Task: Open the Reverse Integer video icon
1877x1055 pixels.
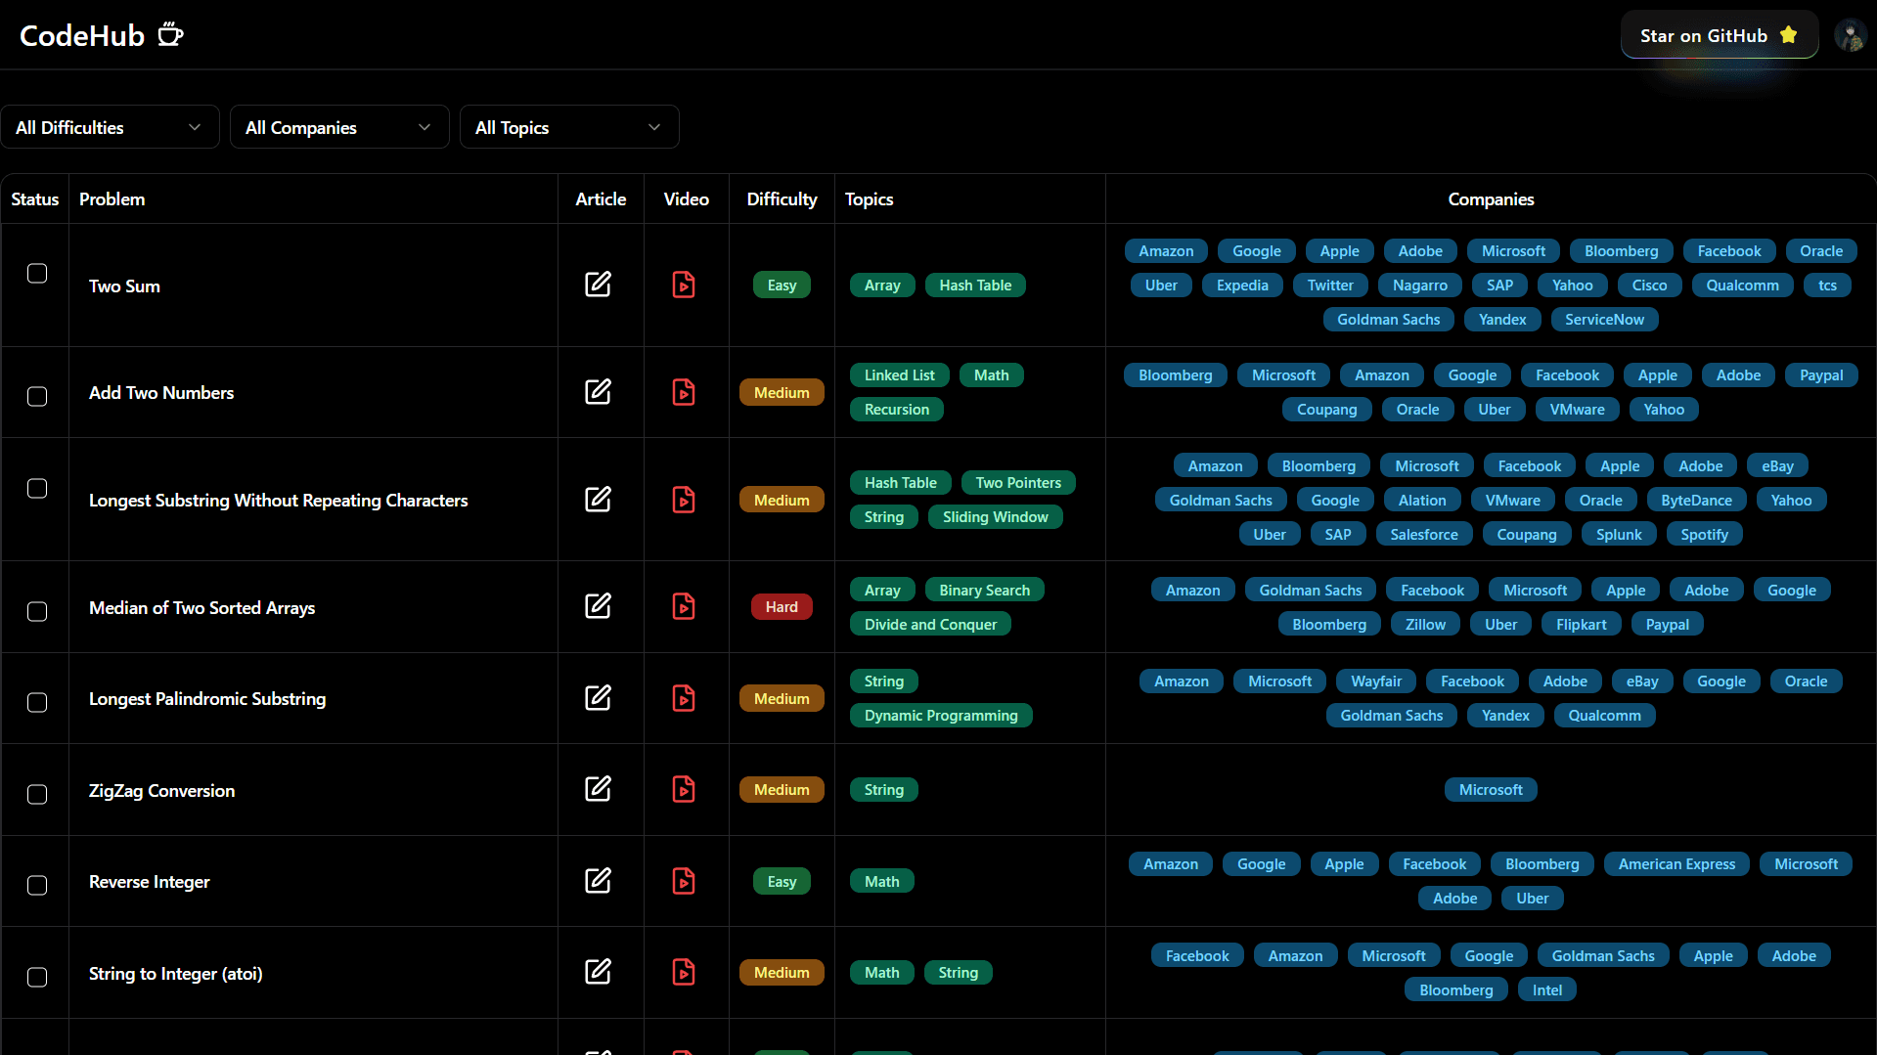Action: 684,881
